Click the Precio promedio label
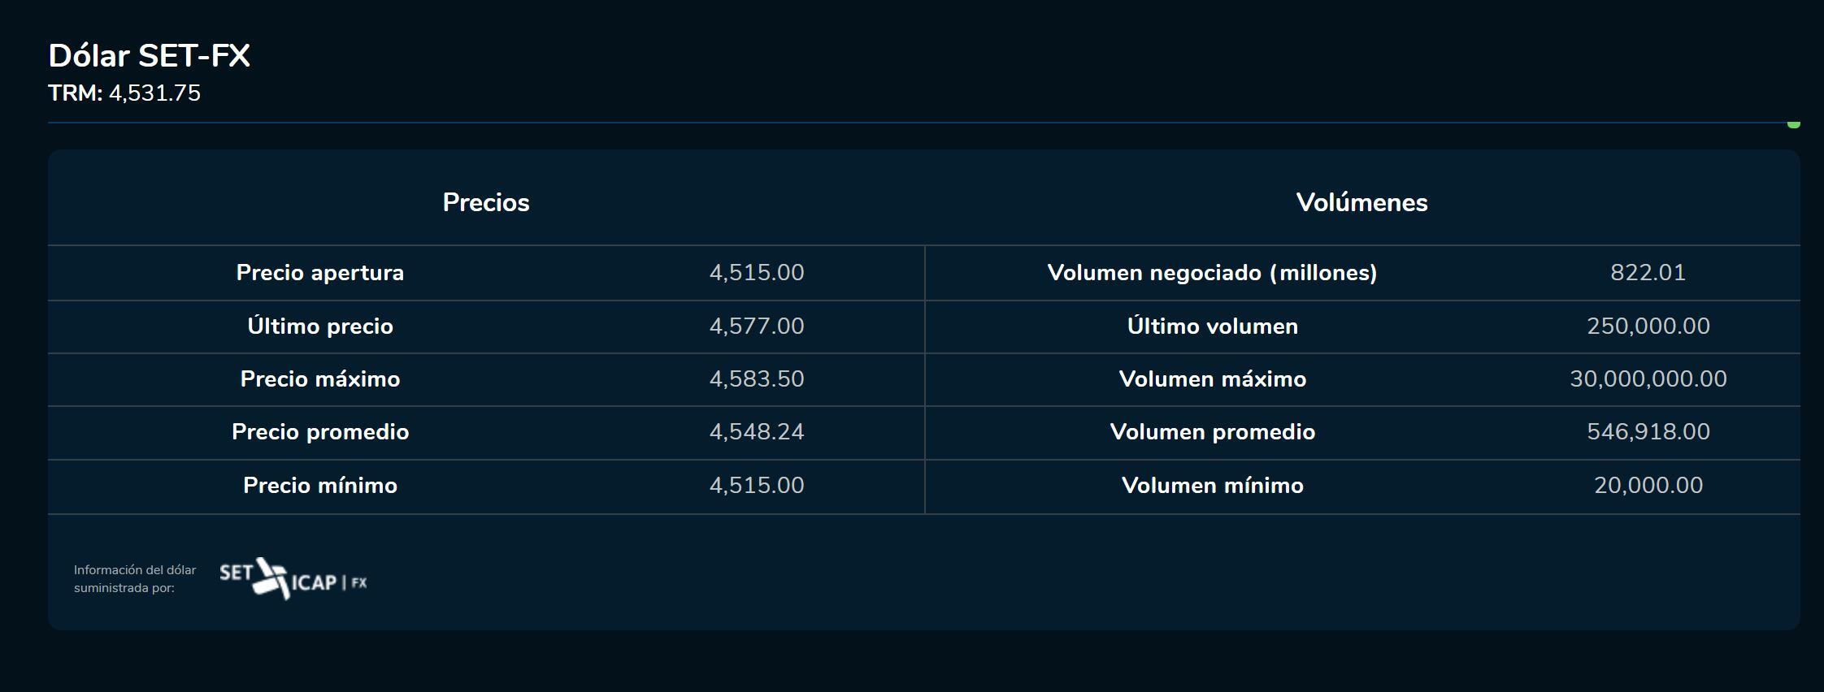 pyautogui.click(x=320, y=432)
